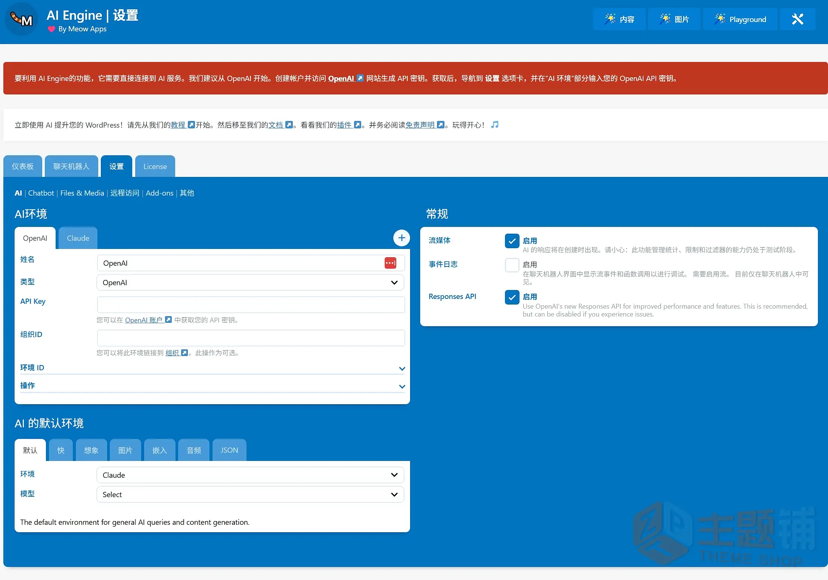828x580 pixels.
Task: Open the 文档 documentation link
Action: click(x=280, y=125)
